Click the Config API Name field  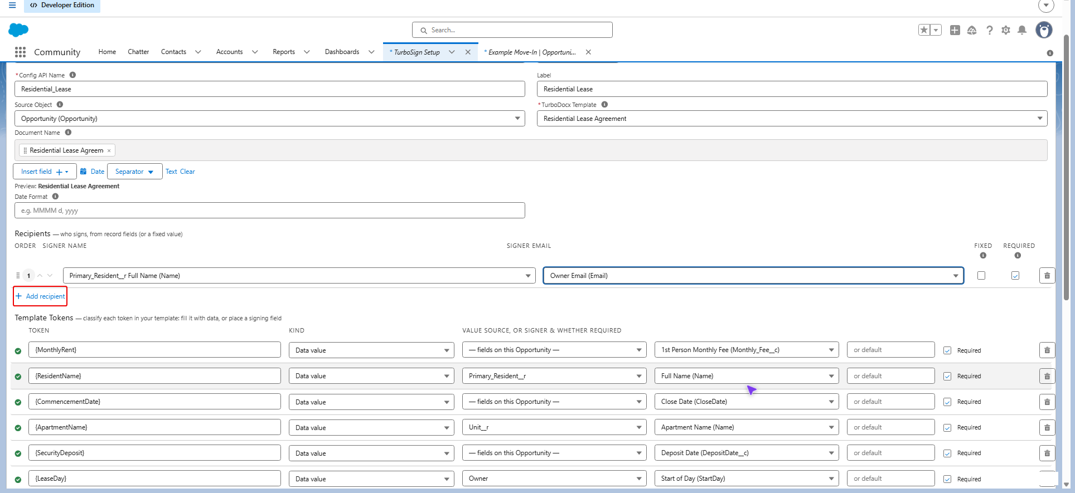pyautogui.click(x=270, y=89)
